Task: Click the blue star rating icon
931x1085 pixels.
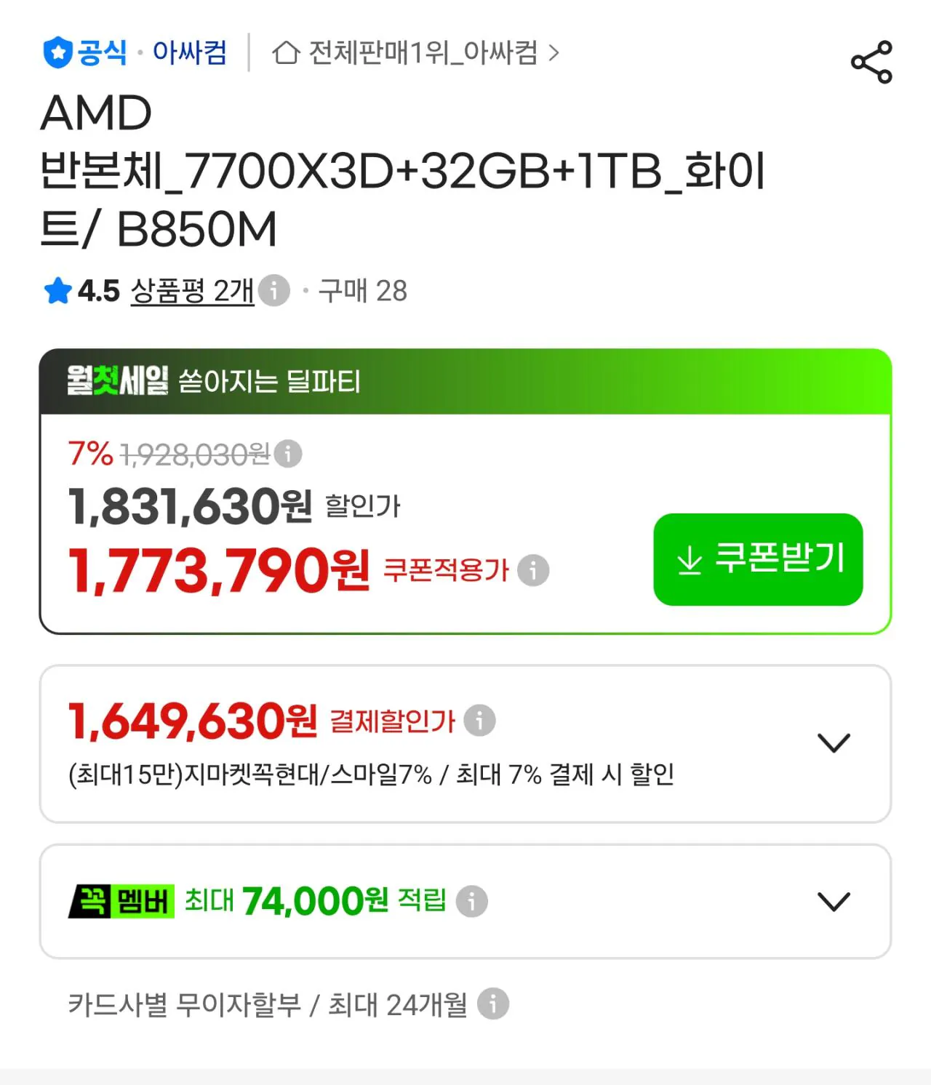Action: pos(57,291)
